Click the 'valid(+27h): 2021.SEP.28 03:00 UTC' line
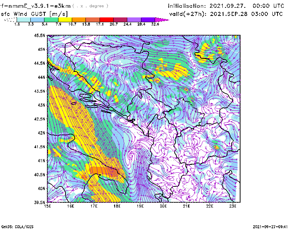 226,14
